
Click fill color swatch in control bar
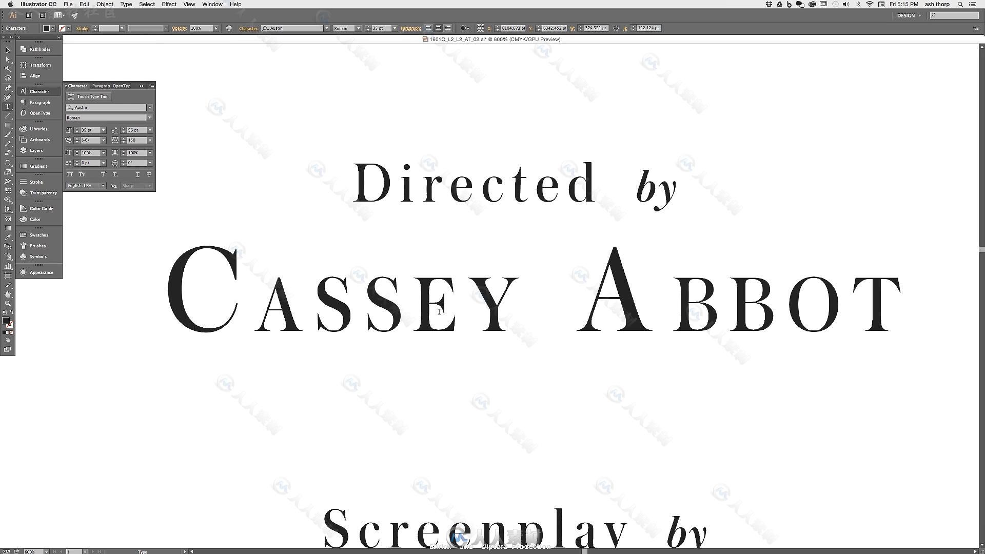[x=46, y=28]
